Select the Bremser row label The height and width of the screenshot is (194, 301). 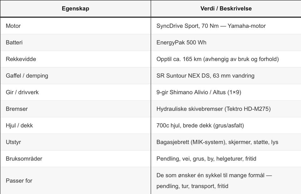click(17, 109)
